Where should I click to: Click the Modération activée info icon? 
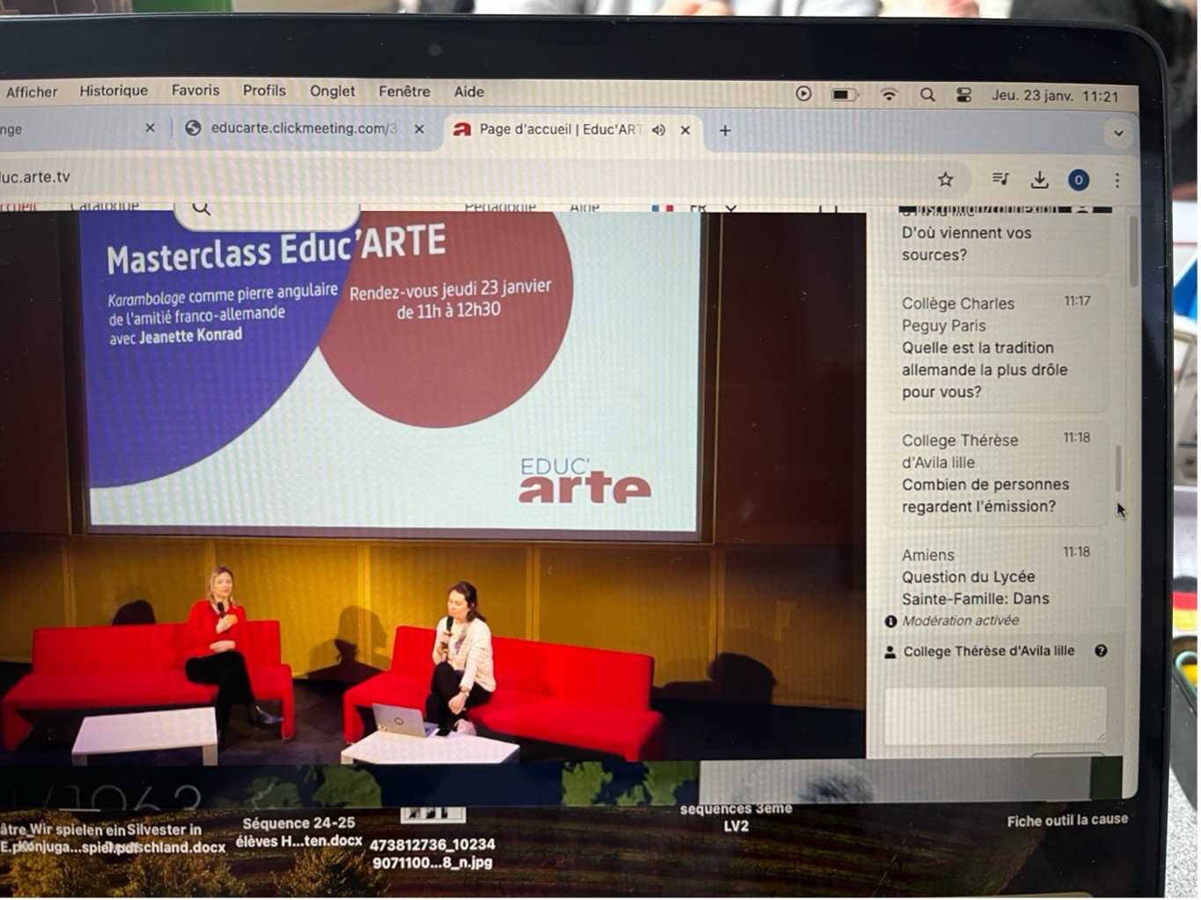pyautogui.click(x=890, y=621)
